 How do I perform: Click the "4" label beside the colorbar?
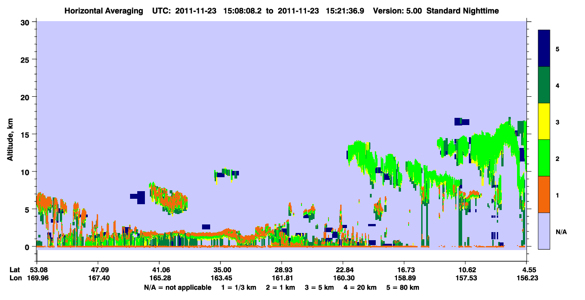[558, 85]
